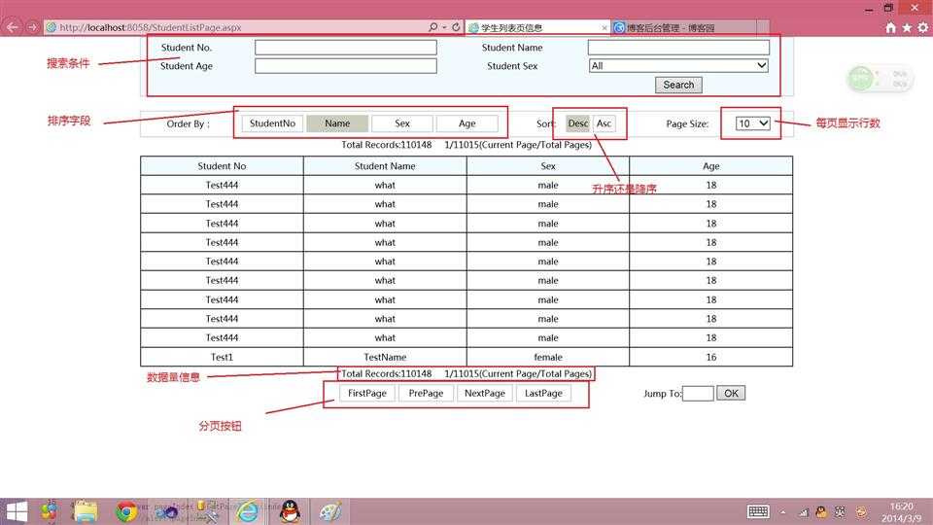The height and width of the screenshot is (525, 933).
Task: Close the 学生列表页信息 tab
Action: pyautogui.click(x=605, y=28)
